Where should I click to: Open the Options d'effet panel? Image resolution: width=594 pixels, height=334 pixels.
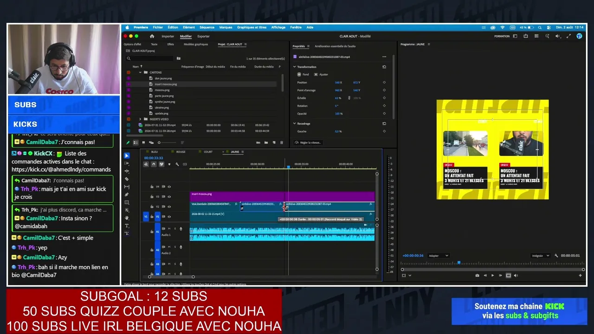click(x=132, y=45)
